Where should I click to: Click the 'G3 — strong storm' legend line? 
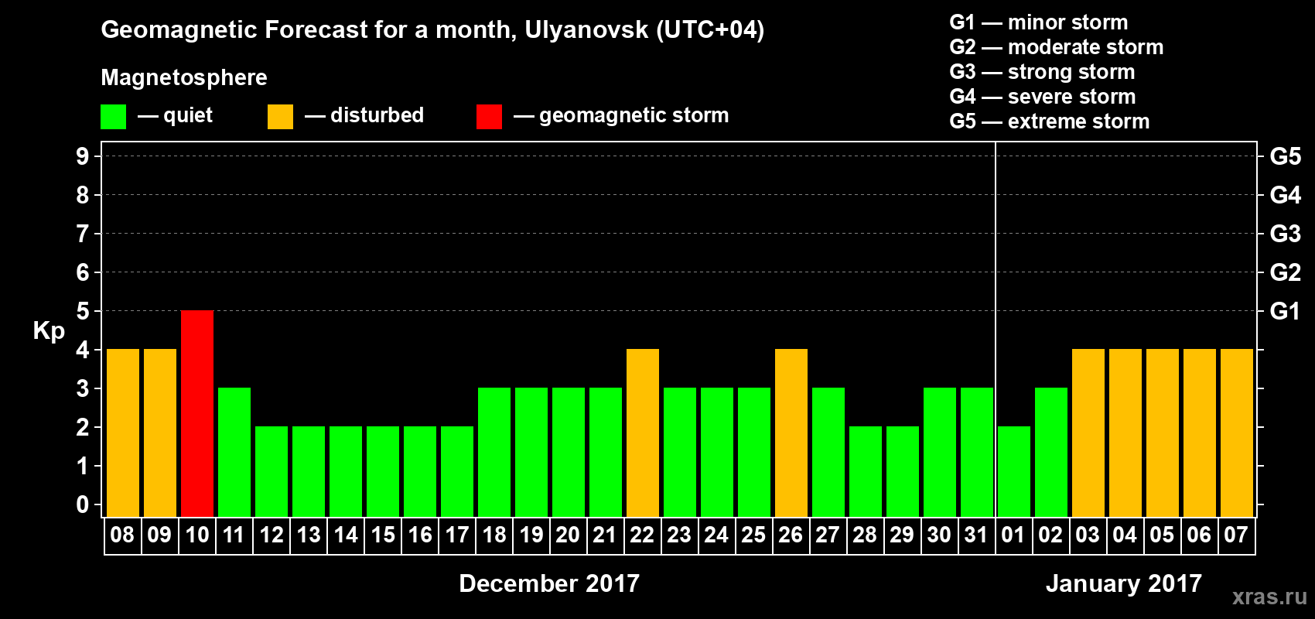pos(1043,72)
